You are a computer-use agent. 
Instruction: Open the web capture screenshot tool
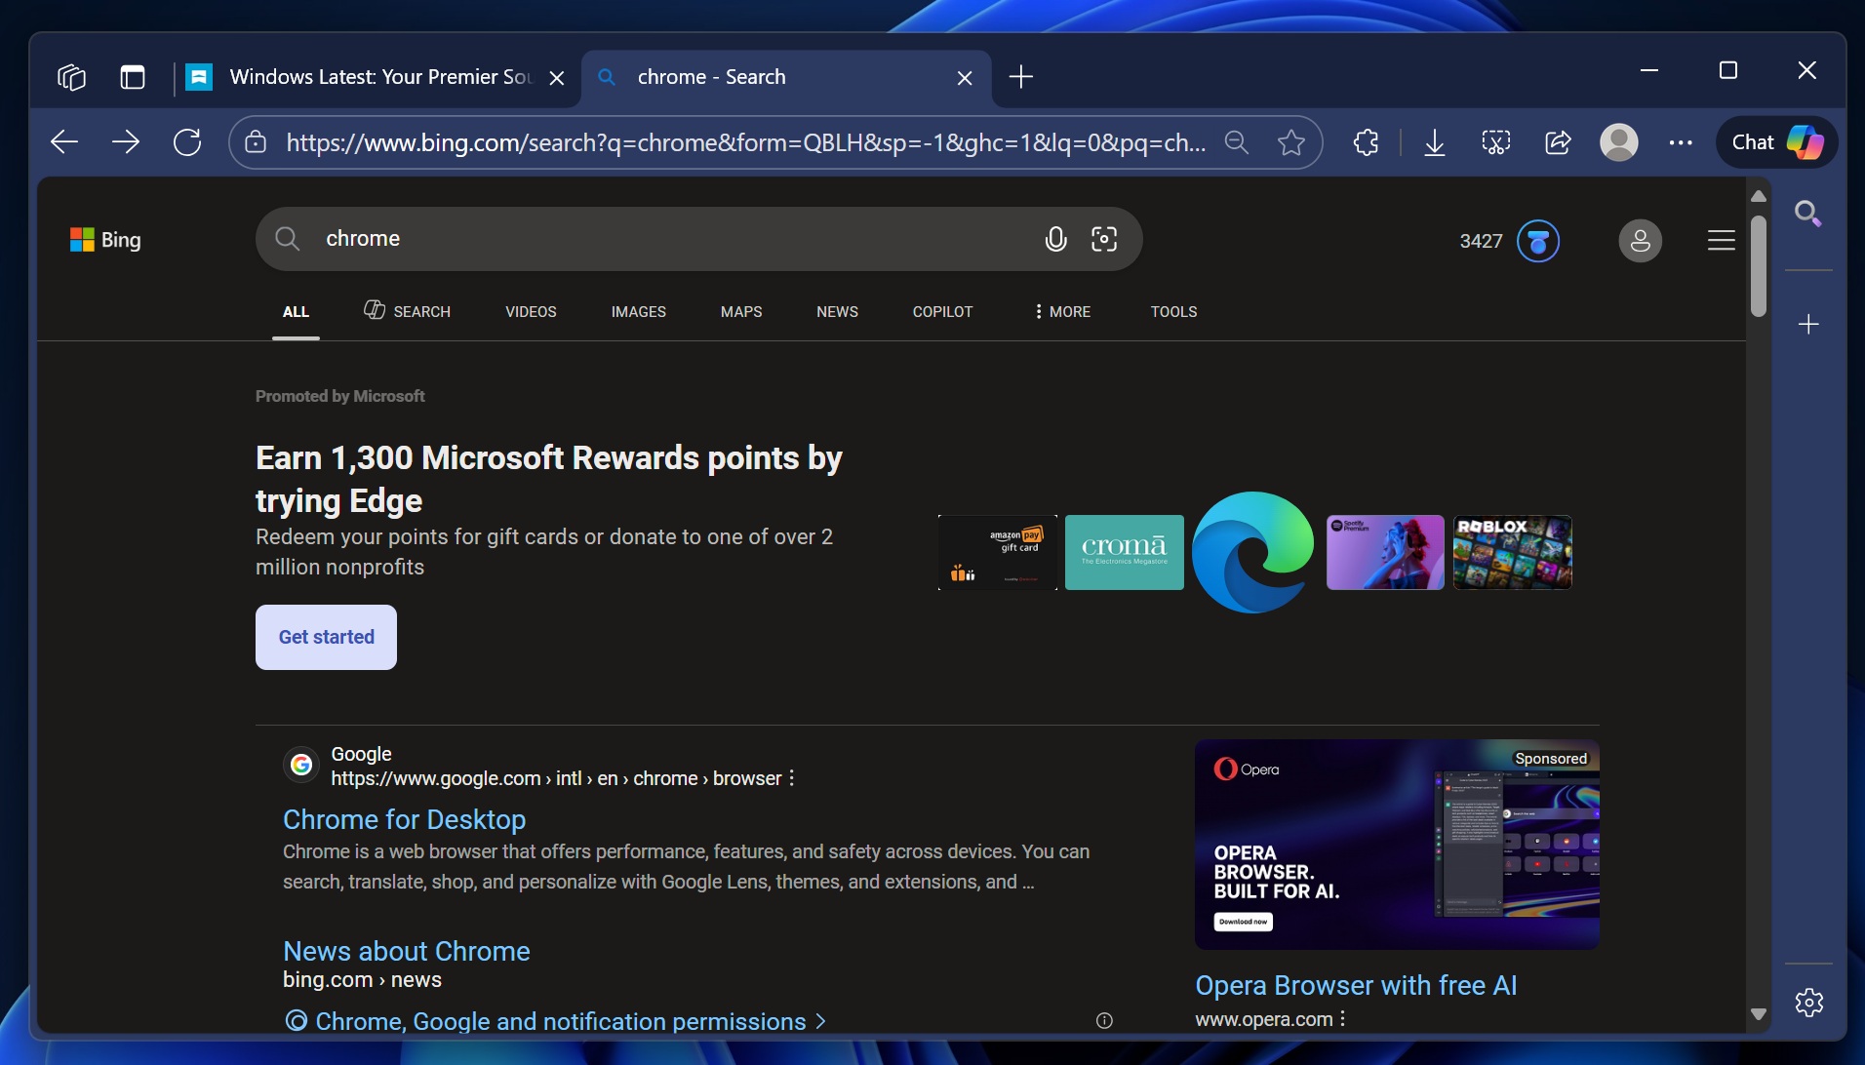point(1495,142)
